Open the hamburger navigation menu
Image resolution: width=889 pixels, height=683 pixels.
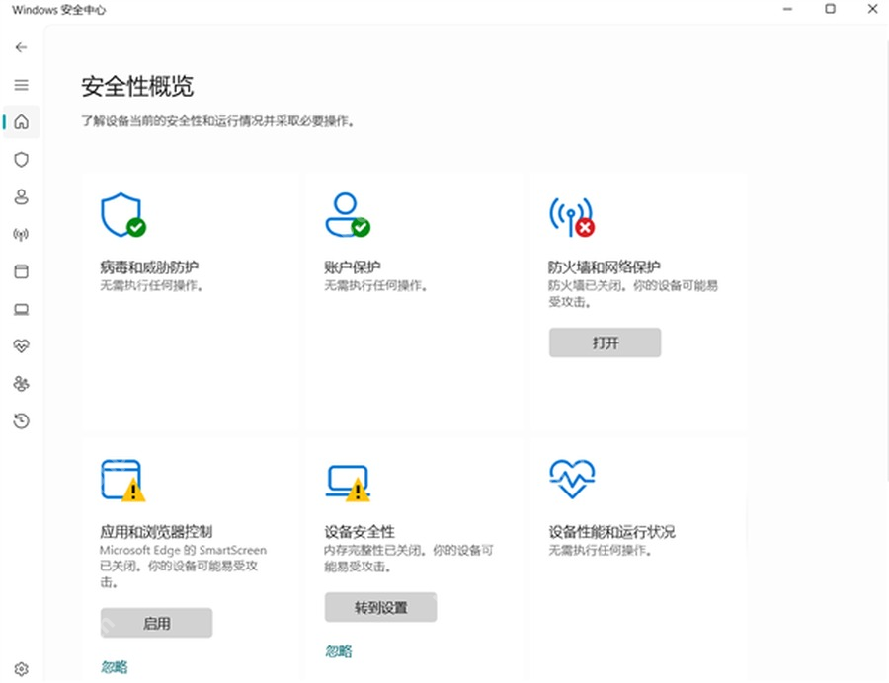click(x=21, y=85)
